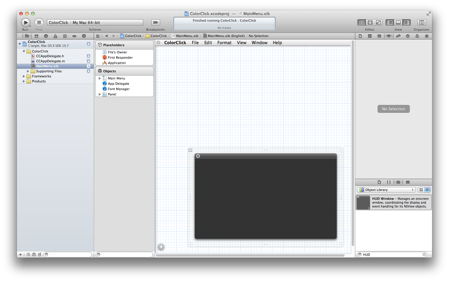449x281 pixels.
Task: Open the ColorClick menu in the menu editor
Action: [175, 43]
